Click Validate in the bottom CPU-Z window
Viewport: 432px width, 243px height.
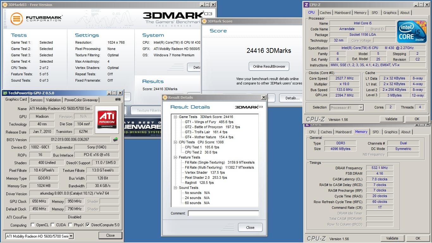pyautogui.click(x=392, y=238)
